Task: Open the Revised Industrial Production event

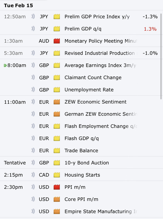Action: (100, 53)
